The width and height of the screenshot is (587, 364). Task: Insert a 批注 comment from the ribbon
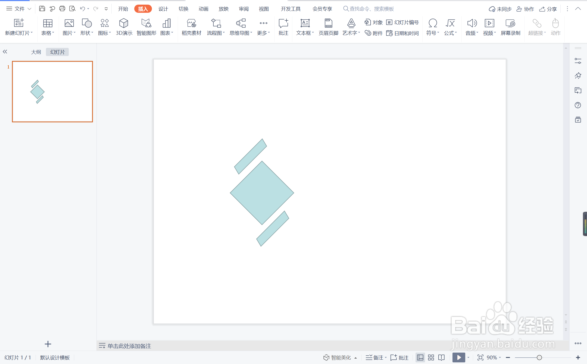pyautogui.click(x=283, y=27)
